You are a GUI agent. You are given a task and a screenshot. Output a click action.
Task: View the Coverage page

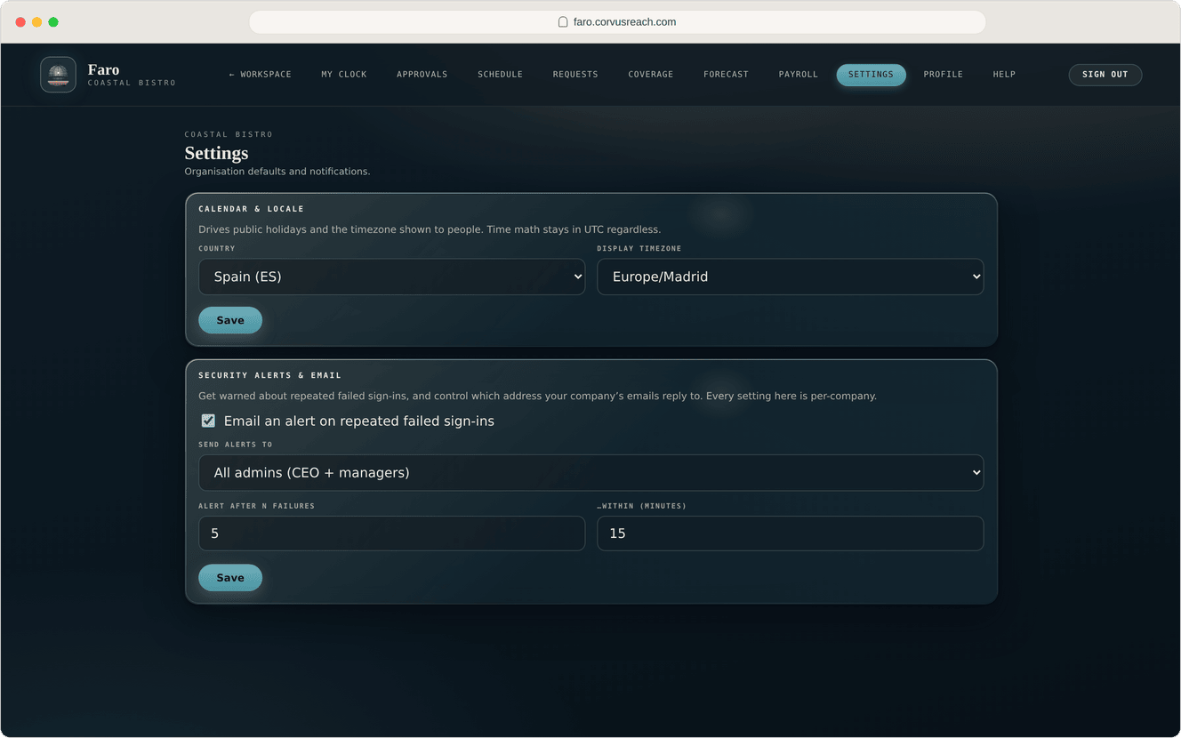(651, 75)
